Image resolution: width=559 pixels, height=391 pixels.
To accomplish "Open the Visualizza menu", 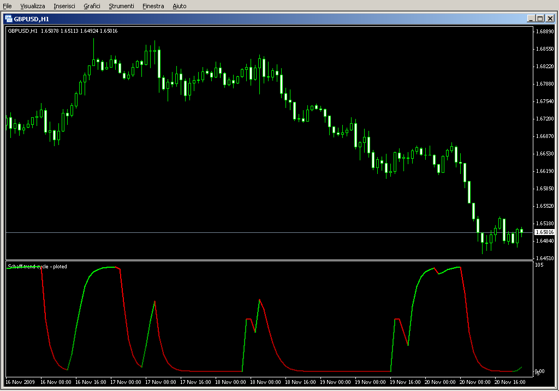I will pos(32,6).
